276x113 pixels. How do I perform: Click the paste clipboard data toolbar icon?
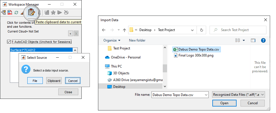[32, 12]
